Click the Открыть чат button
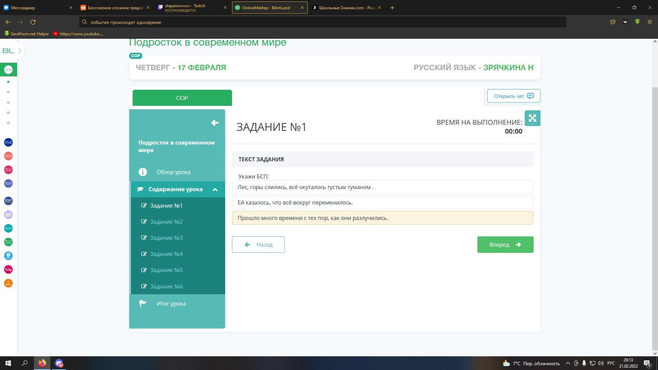This screenshot has width=658, height=370. (x=513, y=96)
